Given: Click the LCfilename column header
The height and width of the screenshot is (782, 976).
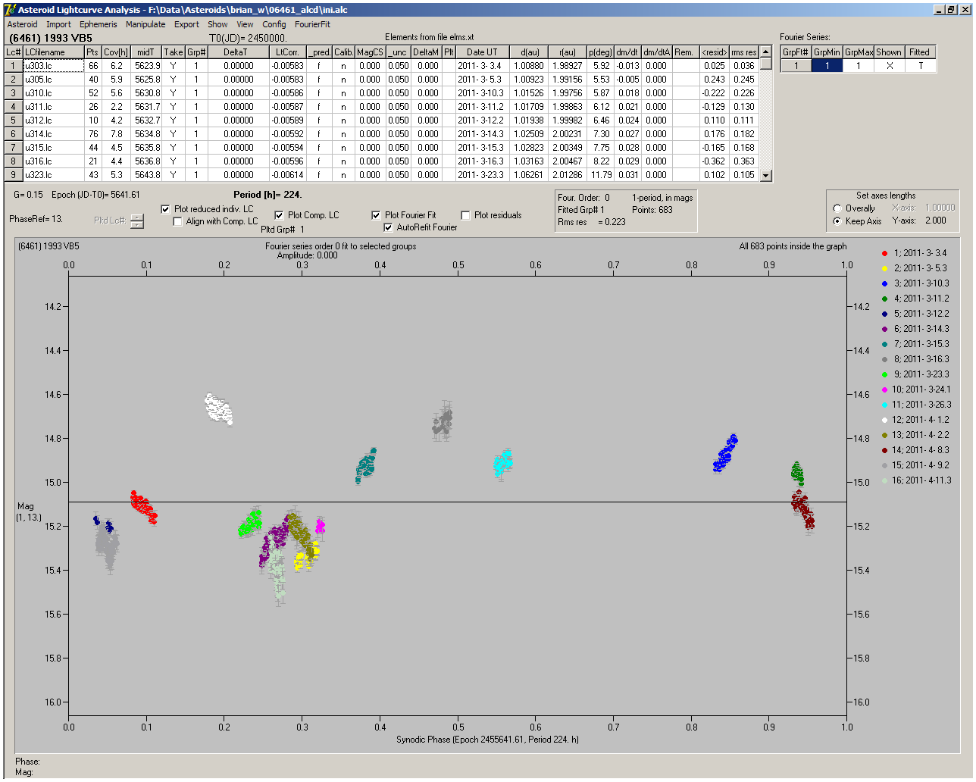Looking at the screenshot, I should [53, 52].
